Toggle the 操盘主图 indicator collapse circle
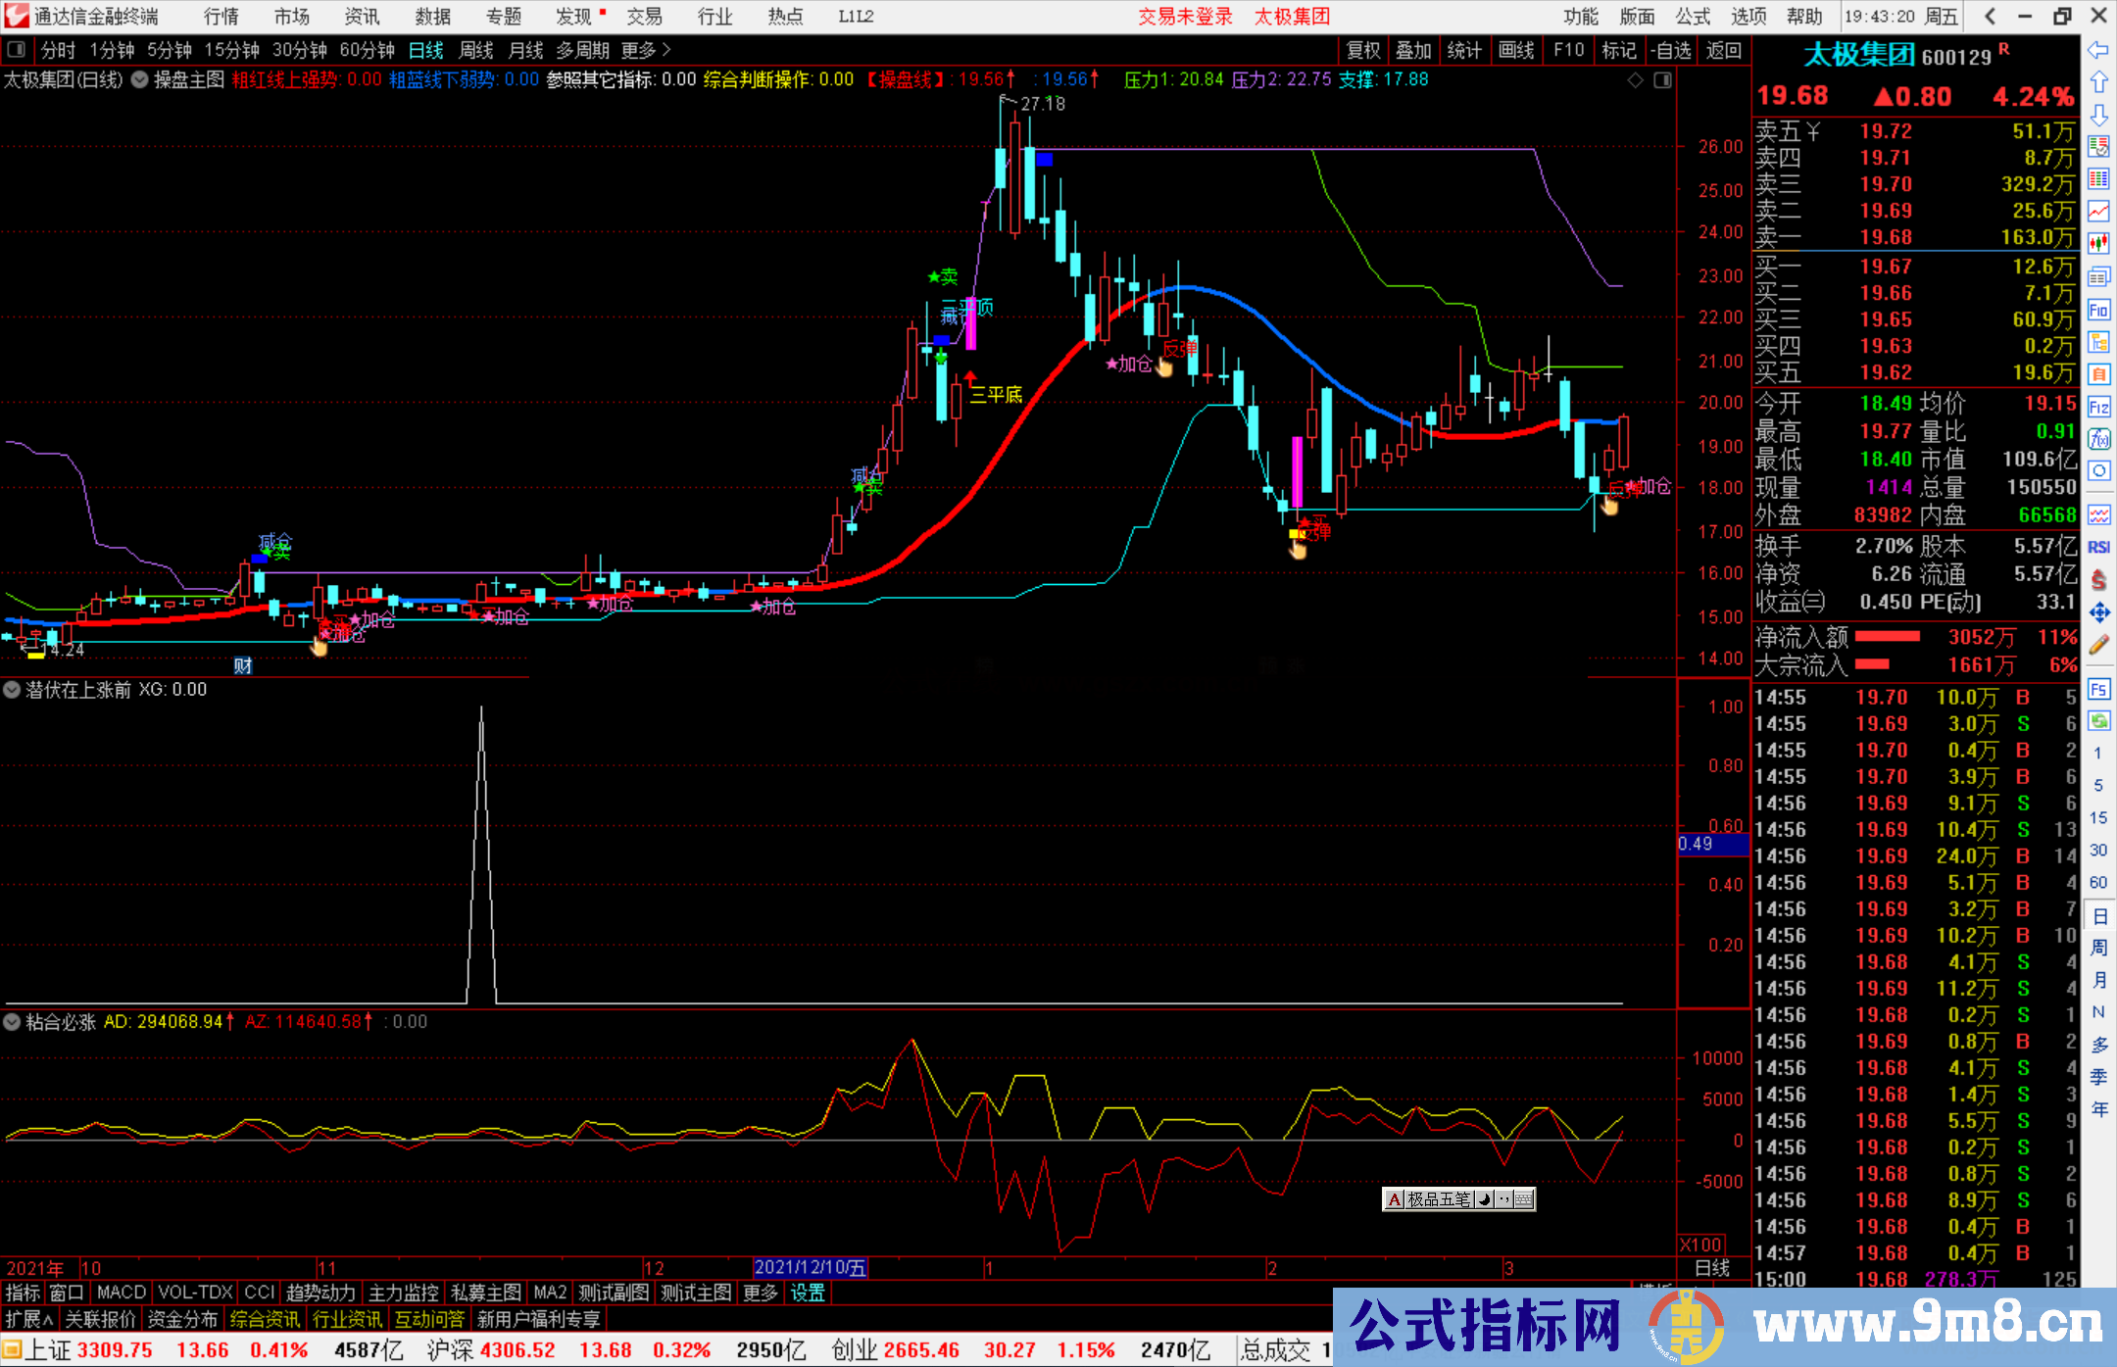Image resolution: width=2117 pixels, height=1367 pixels. [140, 79]
